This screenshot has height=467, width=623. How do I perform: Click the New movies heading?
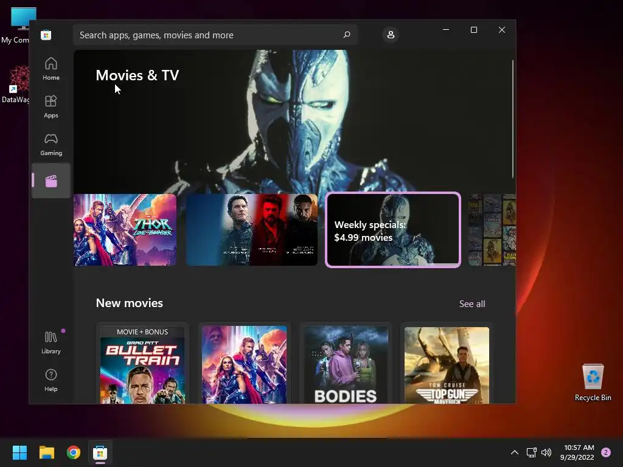click(x=130, y=303)
